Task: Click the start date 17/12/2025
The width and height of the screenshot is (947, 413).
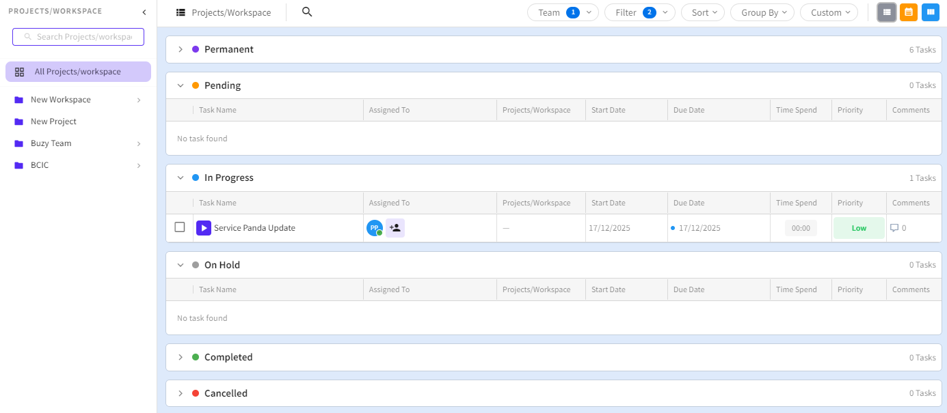Action: click(x=609, y=228)
